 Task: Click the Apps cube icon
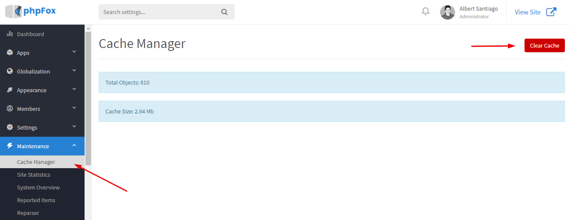(x=10, y=53)
